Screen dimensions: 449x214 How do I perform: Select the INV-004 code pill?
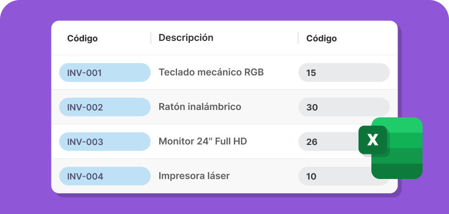click(x=105, y=177)
